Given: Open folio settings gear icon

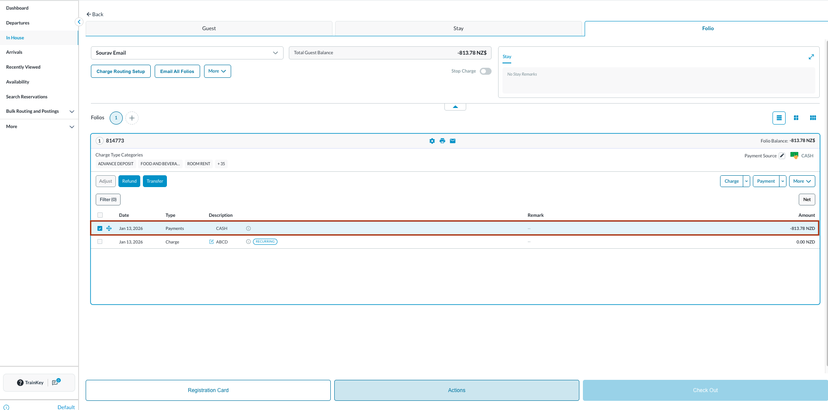Looking at the screenshot, I should tap(432, 141).
